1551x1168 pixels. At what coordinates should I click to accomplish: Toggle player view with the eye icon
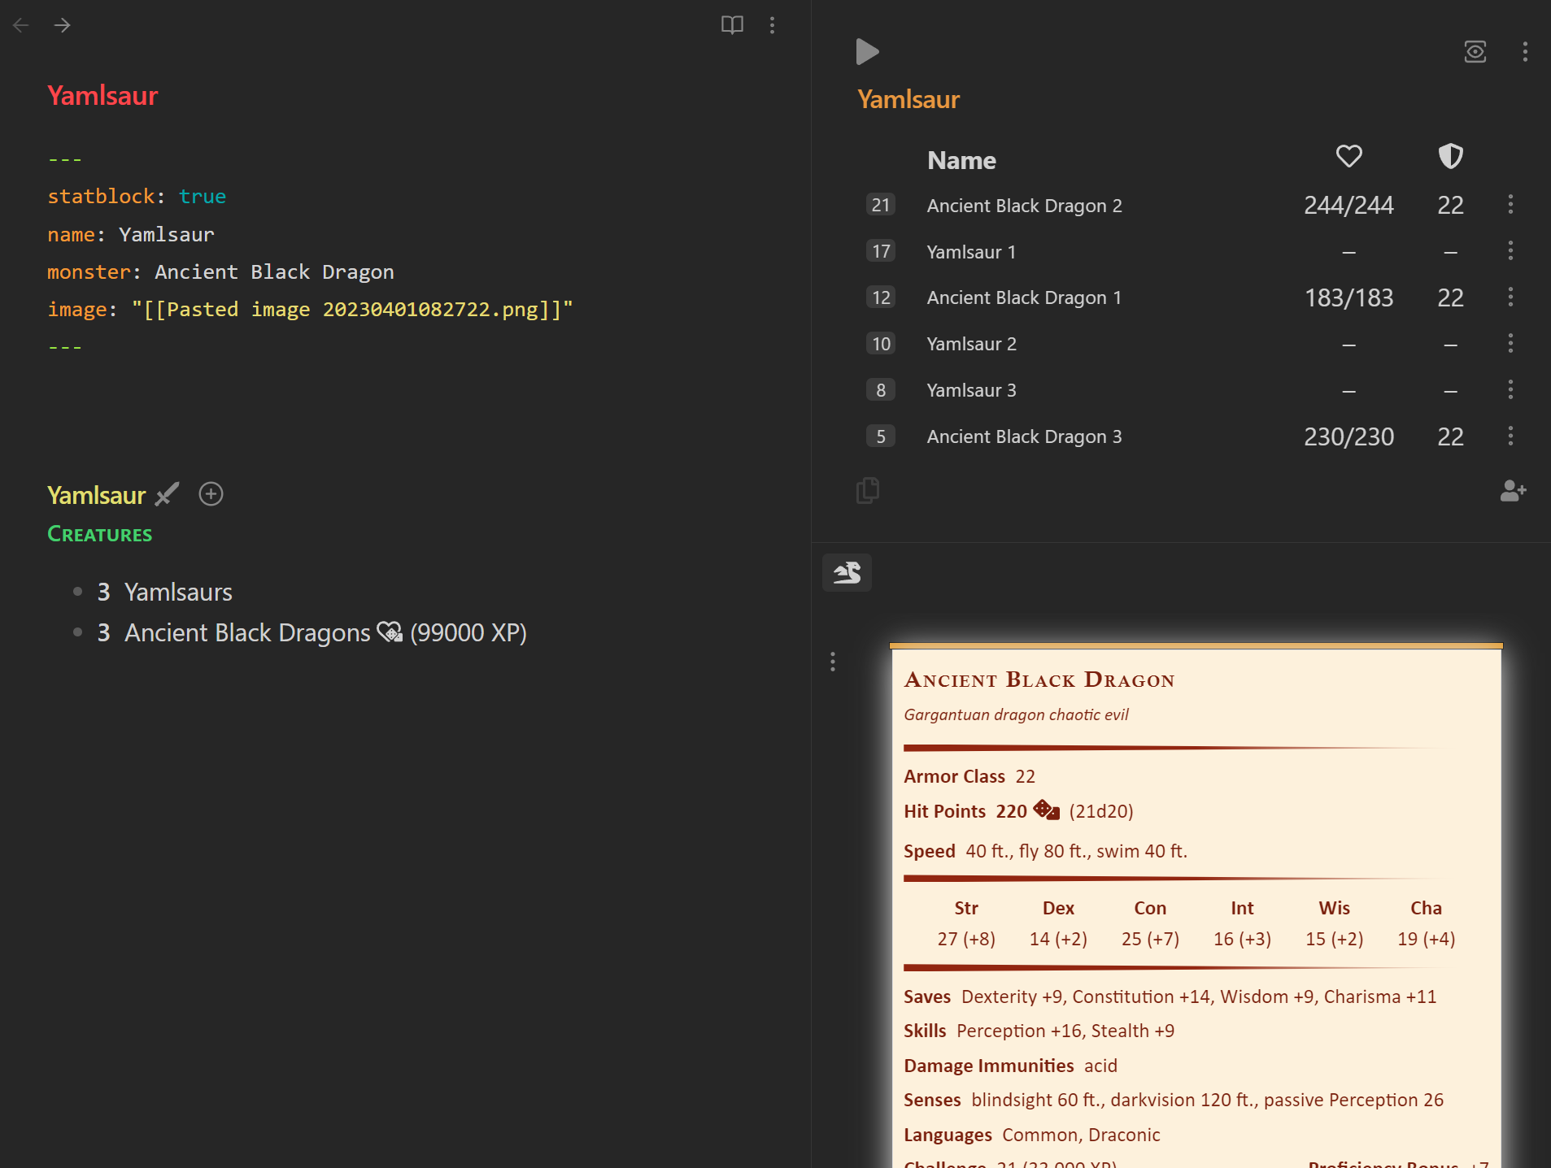[1475, 51]
